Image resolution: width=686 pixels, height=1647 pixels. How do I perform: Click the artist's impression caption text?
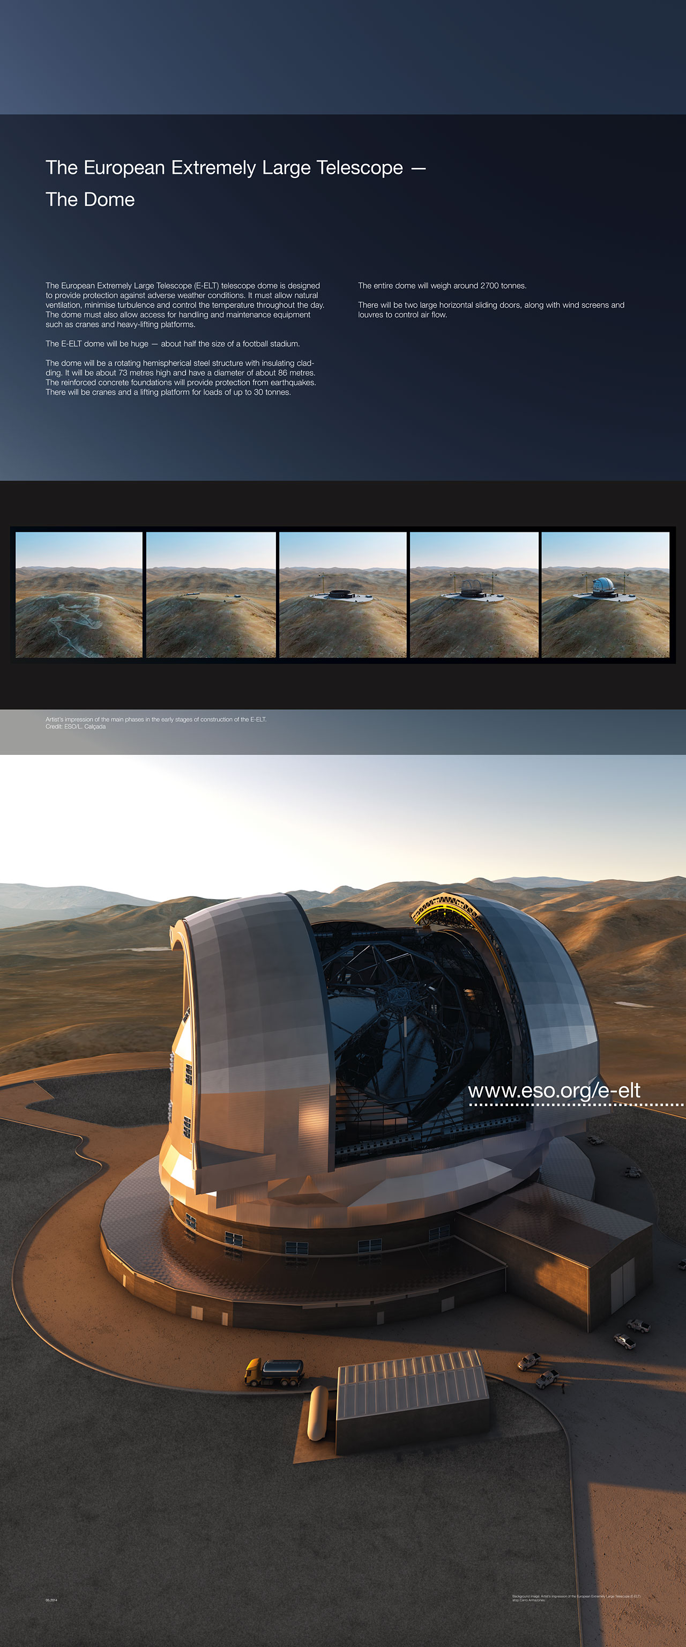[x=155, y=719]
